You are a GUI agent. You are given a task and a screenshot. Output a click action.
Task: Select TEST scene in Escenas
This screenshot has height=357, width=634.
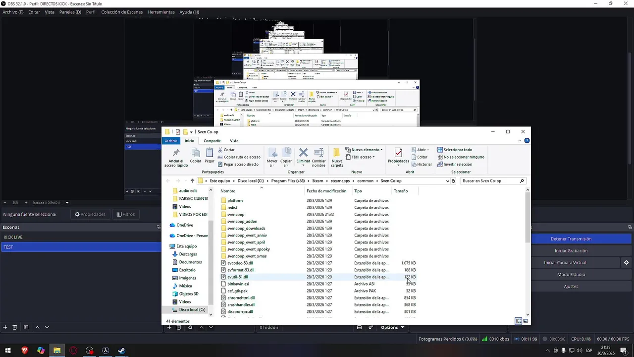point(81,247)
